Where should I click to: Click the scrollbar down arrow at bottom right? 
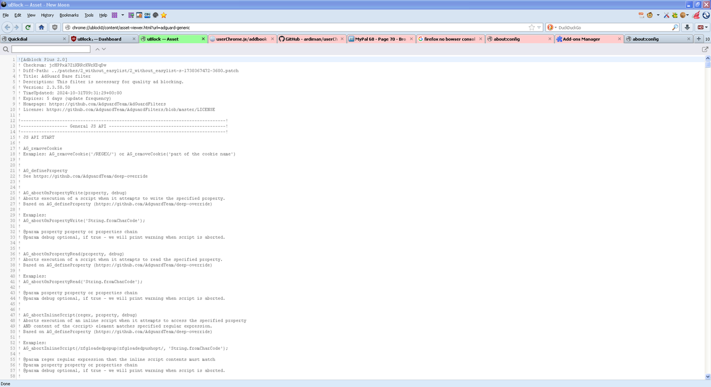coord(708,376)
